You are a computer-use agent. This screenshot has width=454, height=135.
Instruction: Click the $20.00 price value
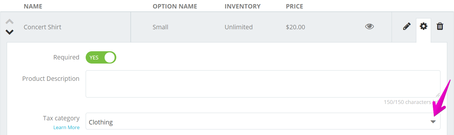295,27
